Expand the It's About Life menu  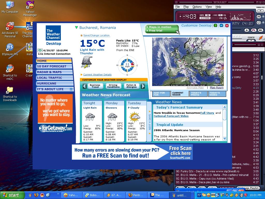[x=71, y=89]
